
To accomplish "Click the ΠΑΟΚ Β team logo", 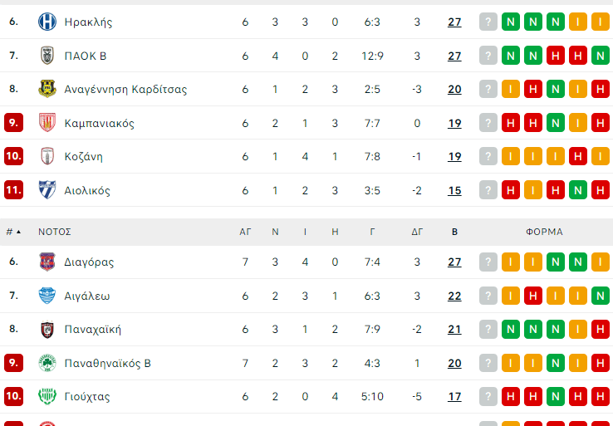I will click(x=47, y=56).
